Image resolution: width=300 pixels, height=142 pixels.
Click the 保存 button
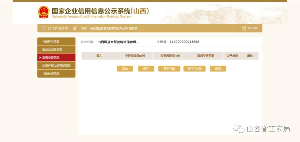click(x=146, y=69)
